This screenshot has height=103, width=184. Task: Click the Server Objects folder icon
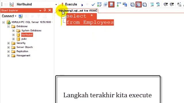[13, 47]
